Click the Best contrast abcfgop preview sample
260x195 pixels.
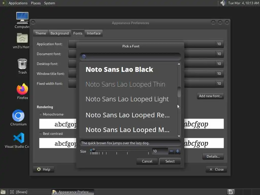(x=58, y=143)
